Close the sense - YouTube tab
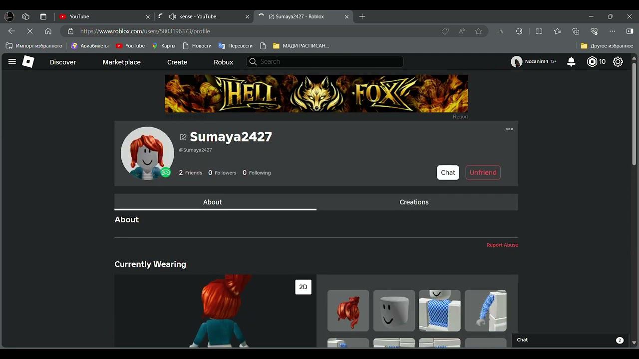Viewport: 639px width, 359px height. coord(247,16)
